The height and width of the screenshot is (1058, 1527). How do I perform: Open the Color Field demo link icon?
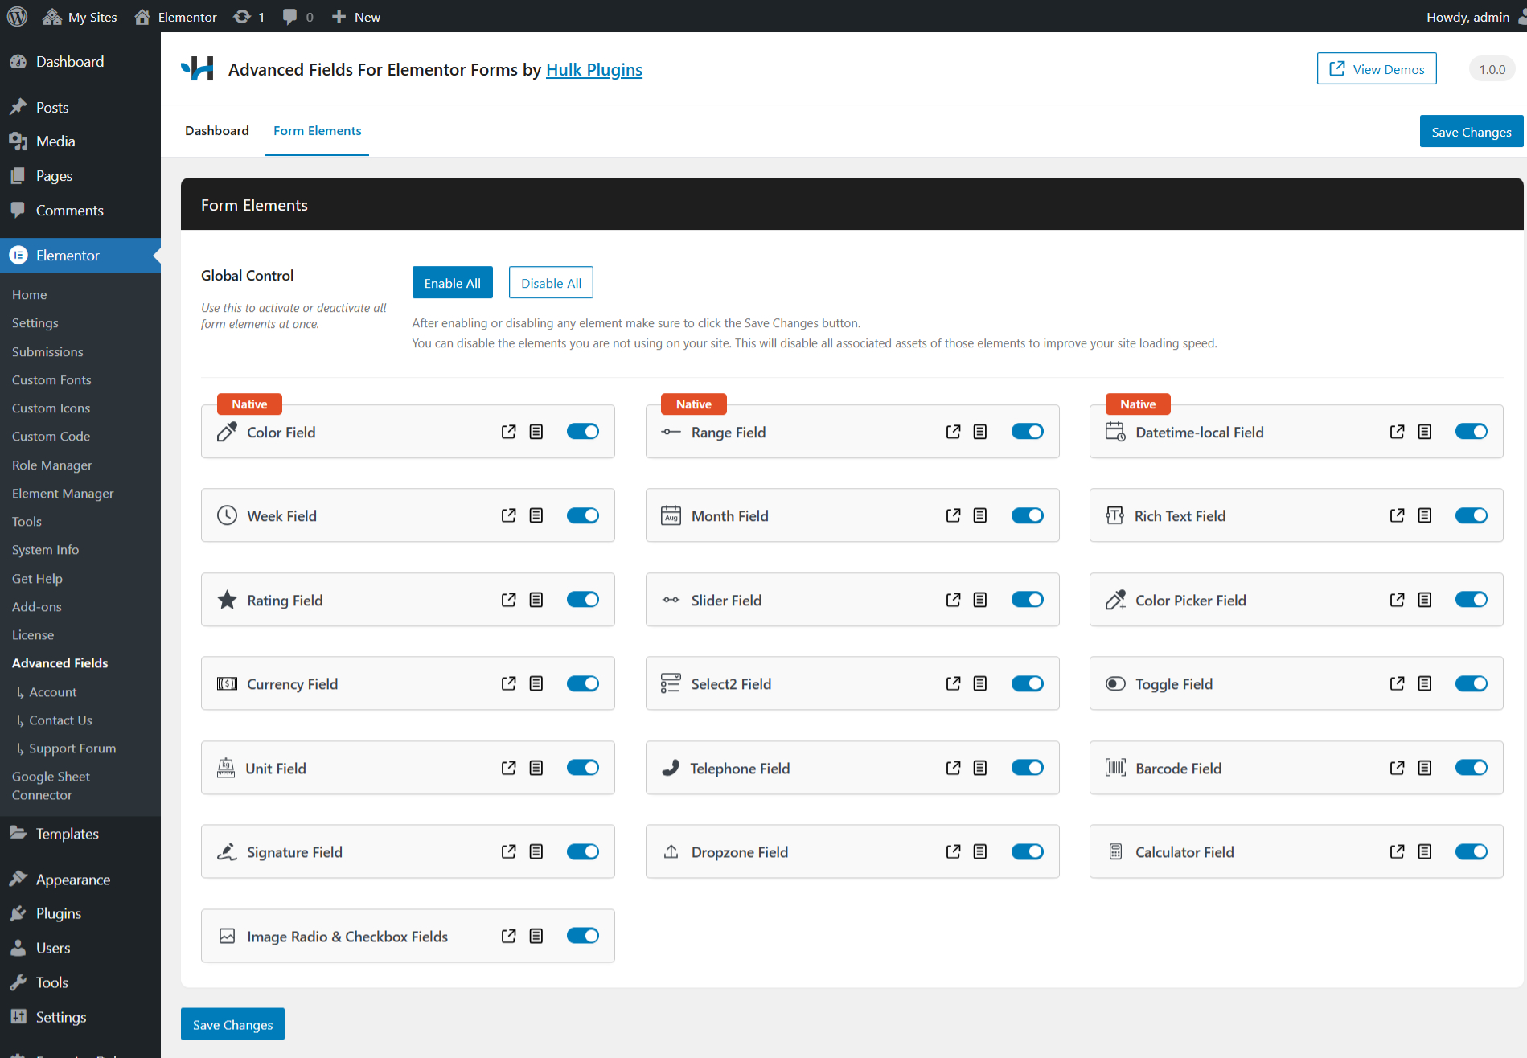(508, 432)
